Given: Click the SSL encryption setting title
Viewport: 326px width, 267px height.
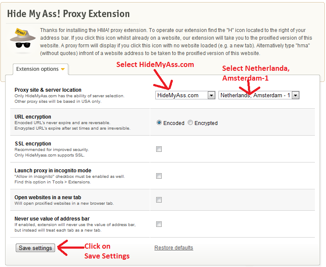Looking at the screenshot, I should click(x=33, y=144).
